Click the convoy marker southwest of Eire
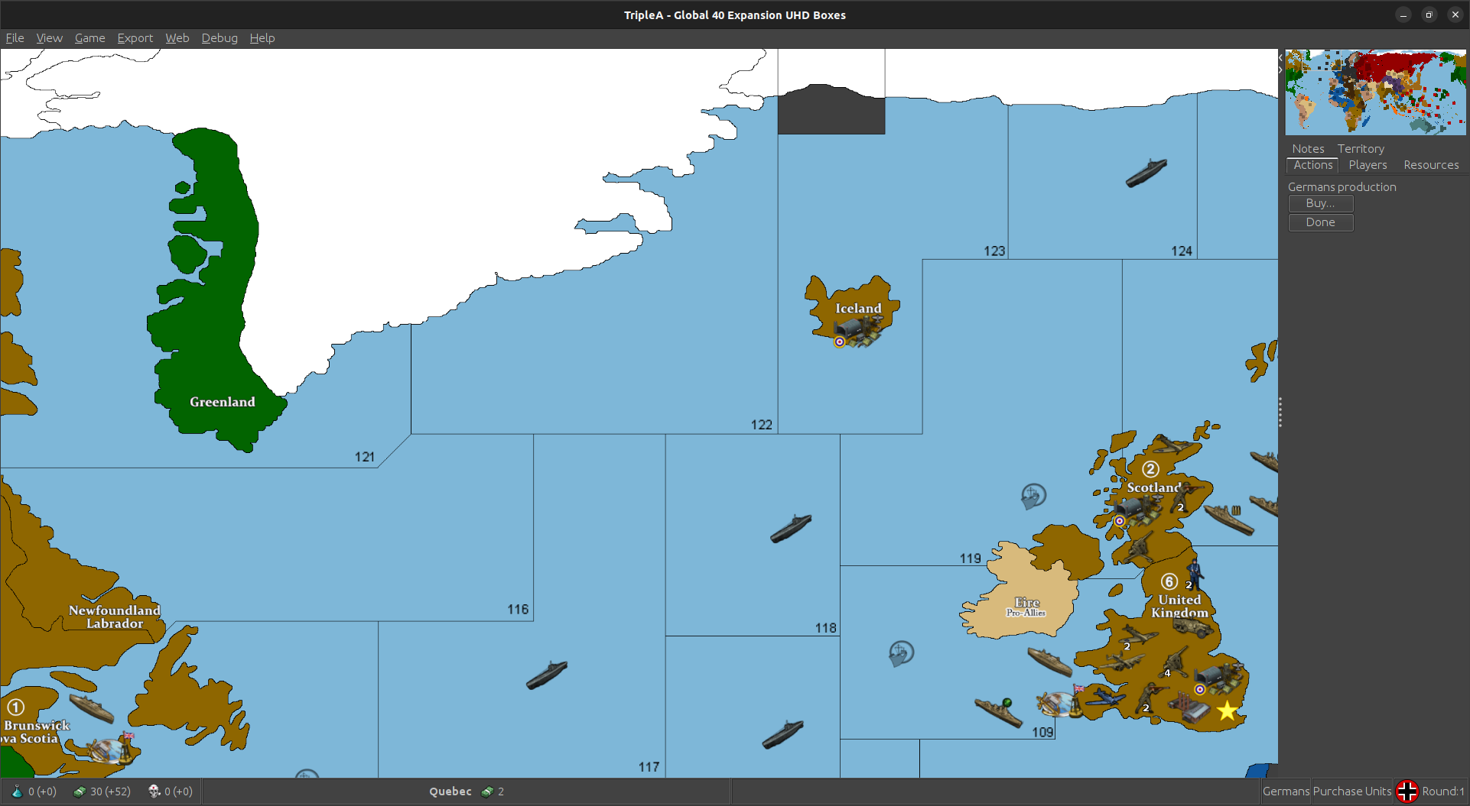This screenshot has height=806, width=1470. pos(901,654)
